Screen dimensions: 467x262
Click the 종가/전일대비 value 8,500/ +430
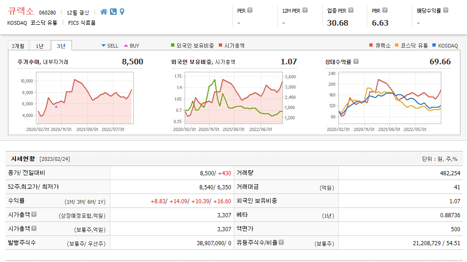point(216,173)
